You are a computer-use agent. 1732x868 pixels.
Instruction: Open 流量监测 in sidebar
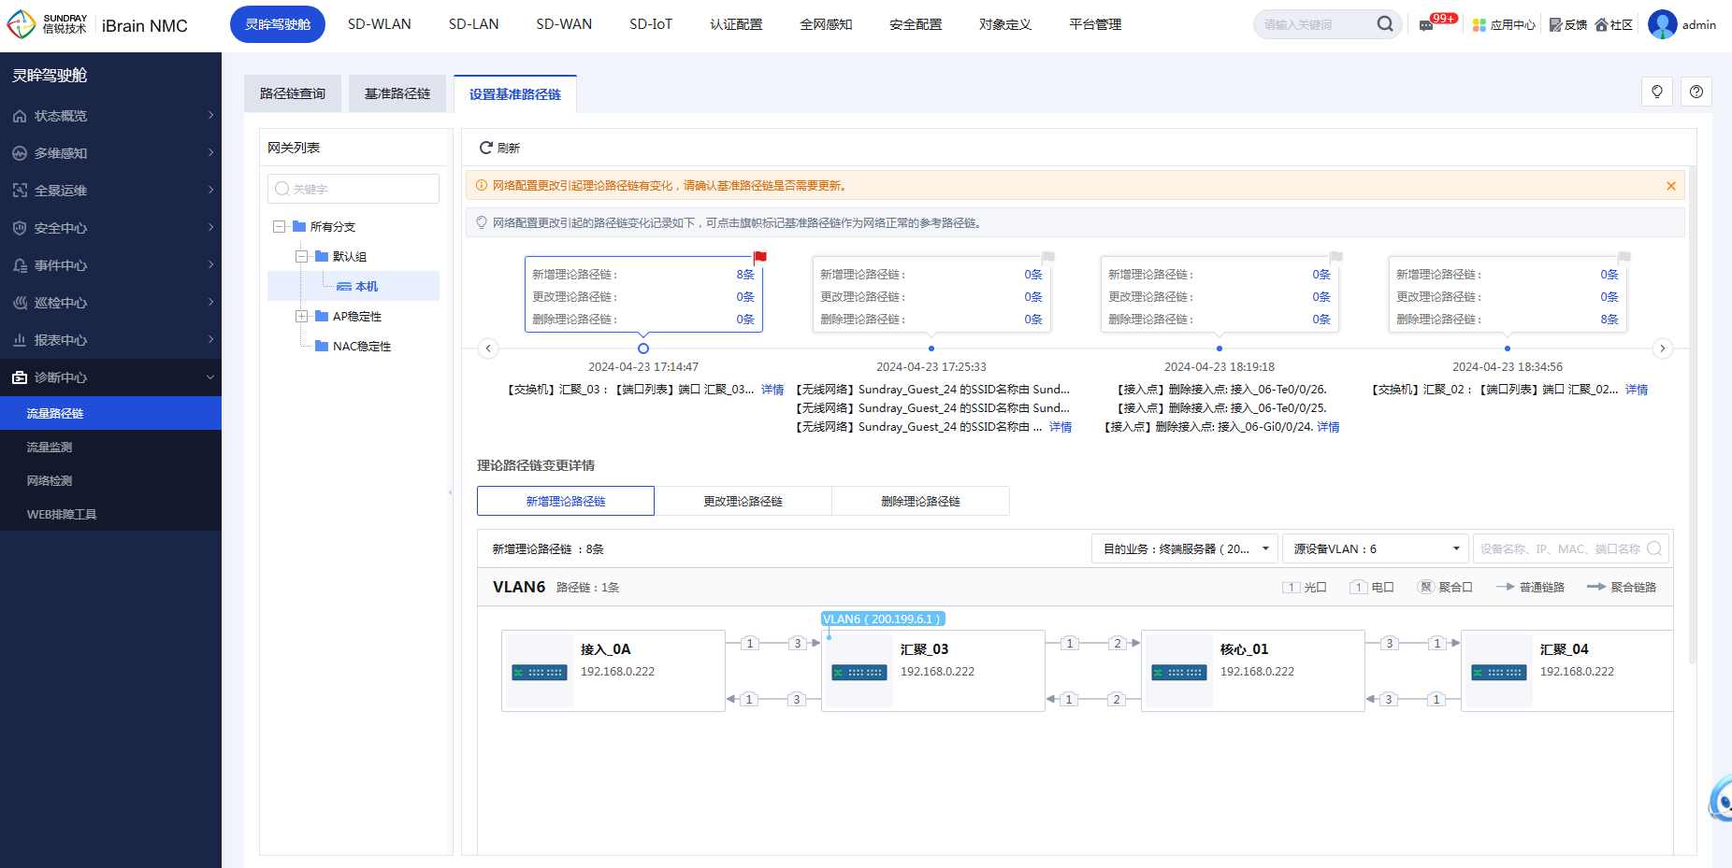pos(110,447)
